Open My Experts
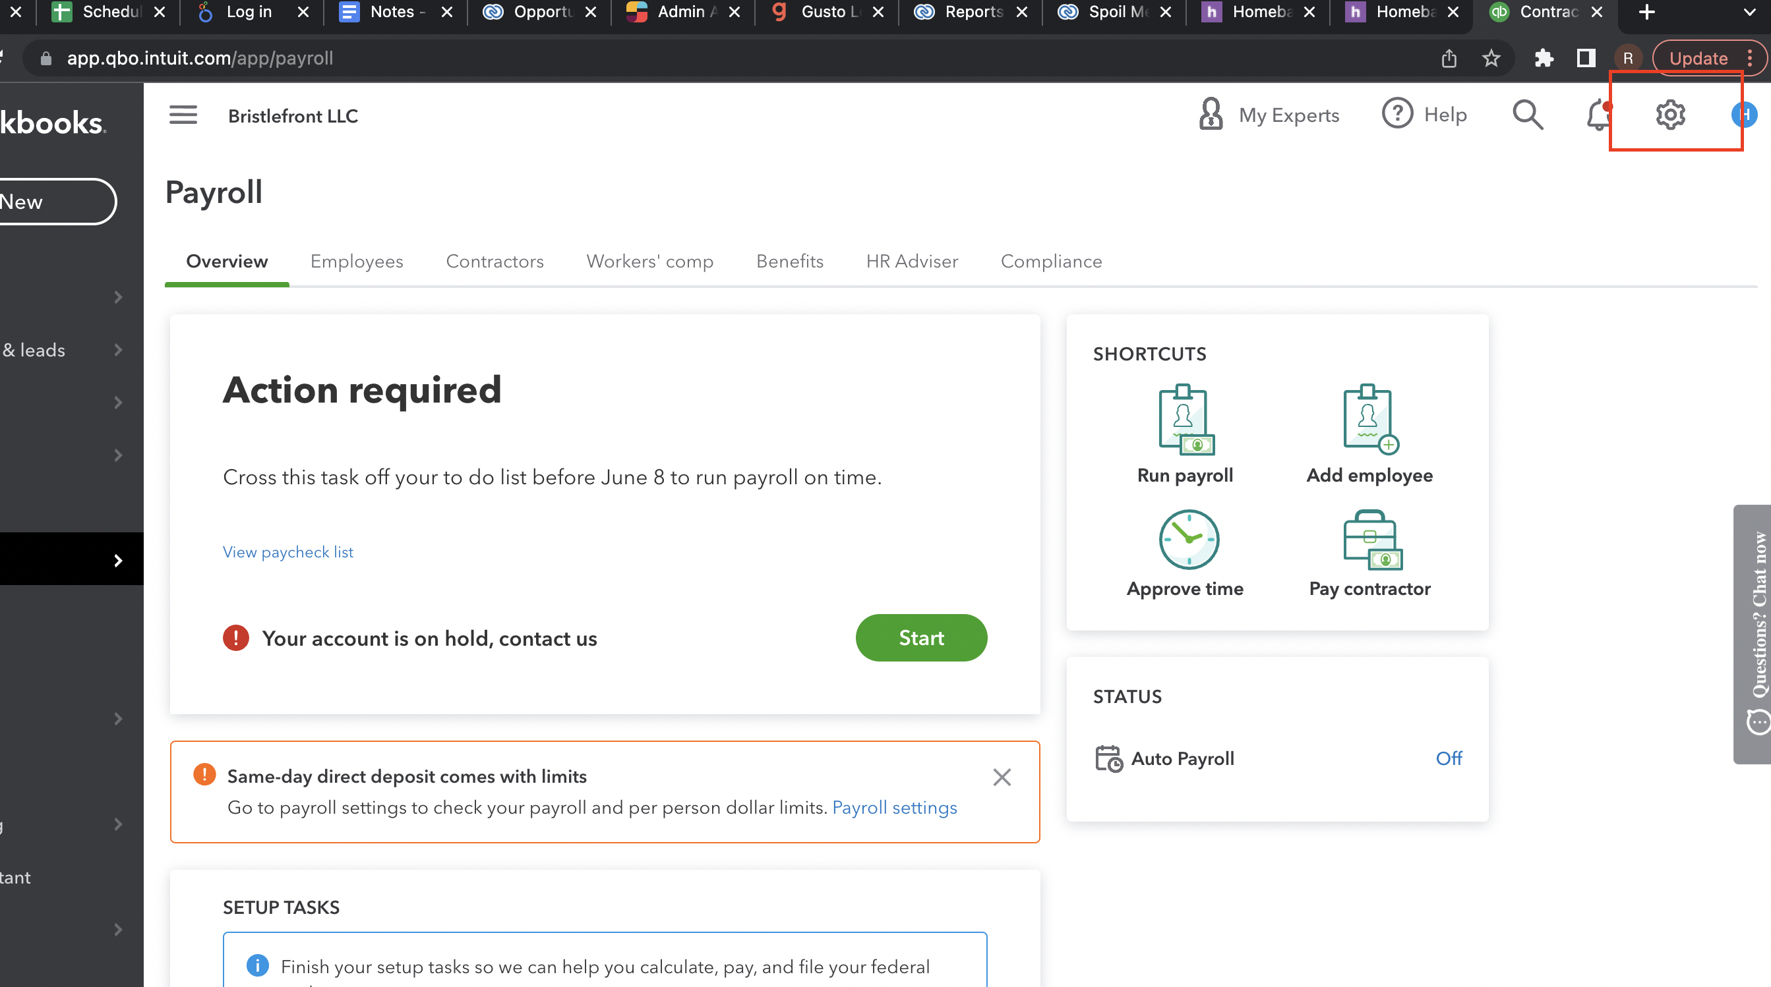1771x987 pixels. pos(1269,115)
